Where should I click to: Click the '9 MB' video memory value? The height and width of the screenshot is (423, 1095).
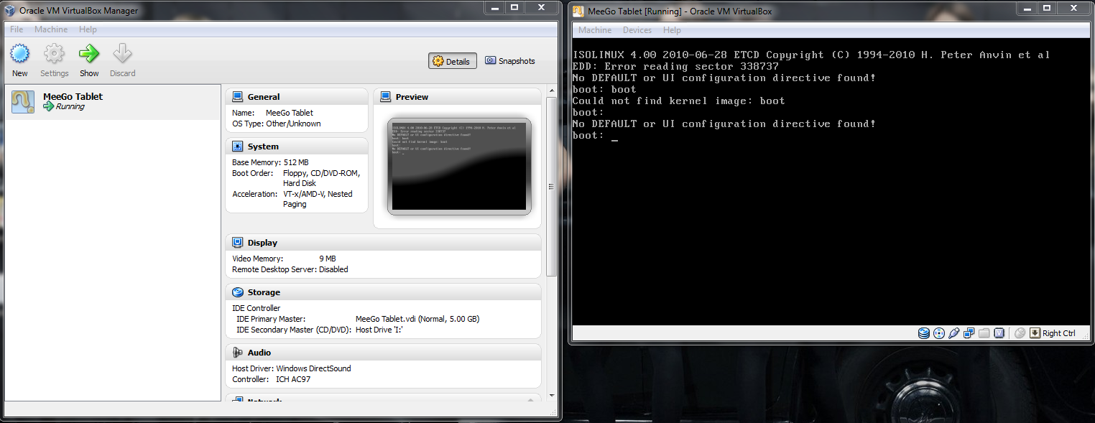click(328, 259)
